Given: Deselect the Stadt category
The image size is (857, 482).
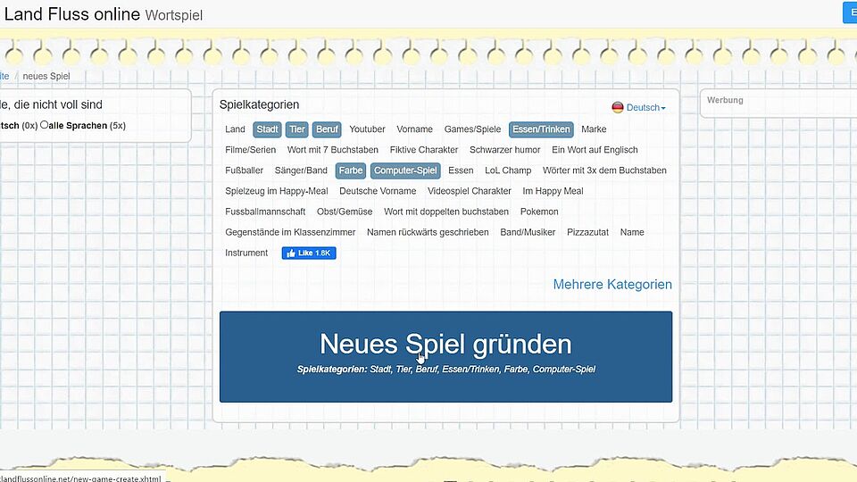Looking at the screenshot, I should point(267,129).
